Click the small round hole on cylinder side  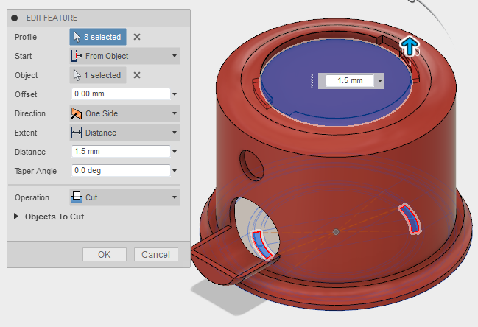point(251,165)
